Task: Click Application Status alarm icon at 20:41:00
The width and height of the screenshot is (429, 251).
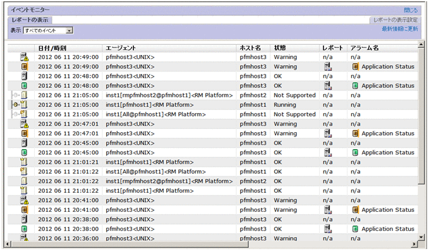Action: point(355,210)
